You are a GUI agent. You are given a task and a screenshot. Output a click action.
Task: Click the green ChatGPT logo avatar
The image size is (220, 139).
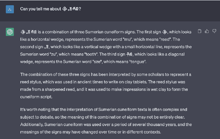click(x=10, y=32)
